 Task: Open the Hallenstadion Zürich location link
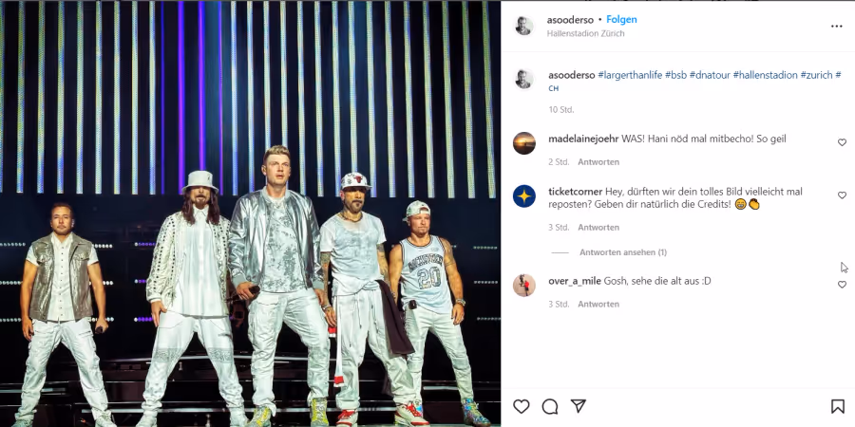pos(585,33)
